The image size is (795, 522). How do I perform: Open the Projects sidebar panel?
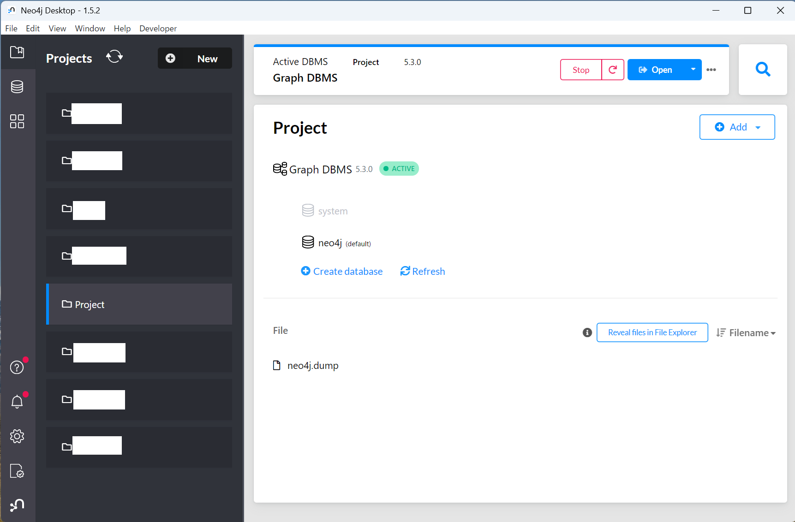coord(17,52)
